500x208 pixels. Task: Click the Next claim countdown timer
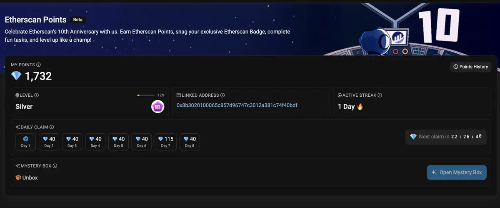tap(446, 137)
